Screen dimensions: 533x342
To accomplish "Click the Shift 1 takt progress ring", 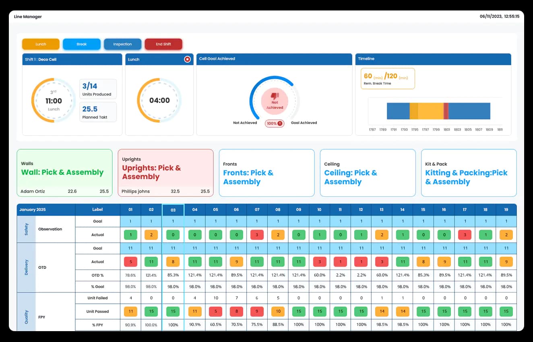I will point(54,99).
